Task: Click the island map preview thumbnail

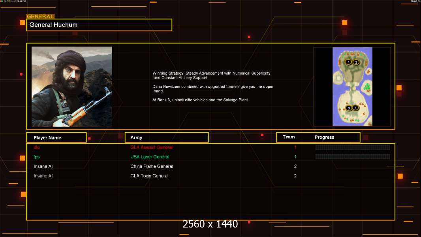Action: coord(352,87)
